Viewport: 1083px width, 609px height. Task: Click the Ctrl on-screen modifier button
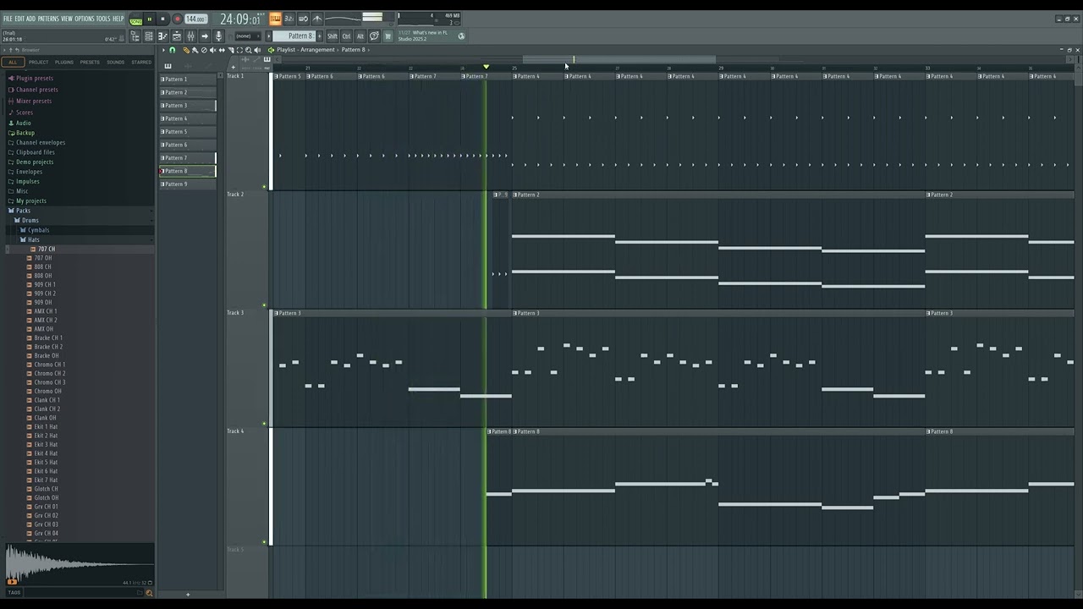(x=346, y=36)
